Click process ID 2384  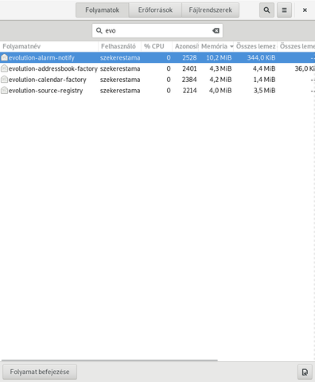click(189, 80)
